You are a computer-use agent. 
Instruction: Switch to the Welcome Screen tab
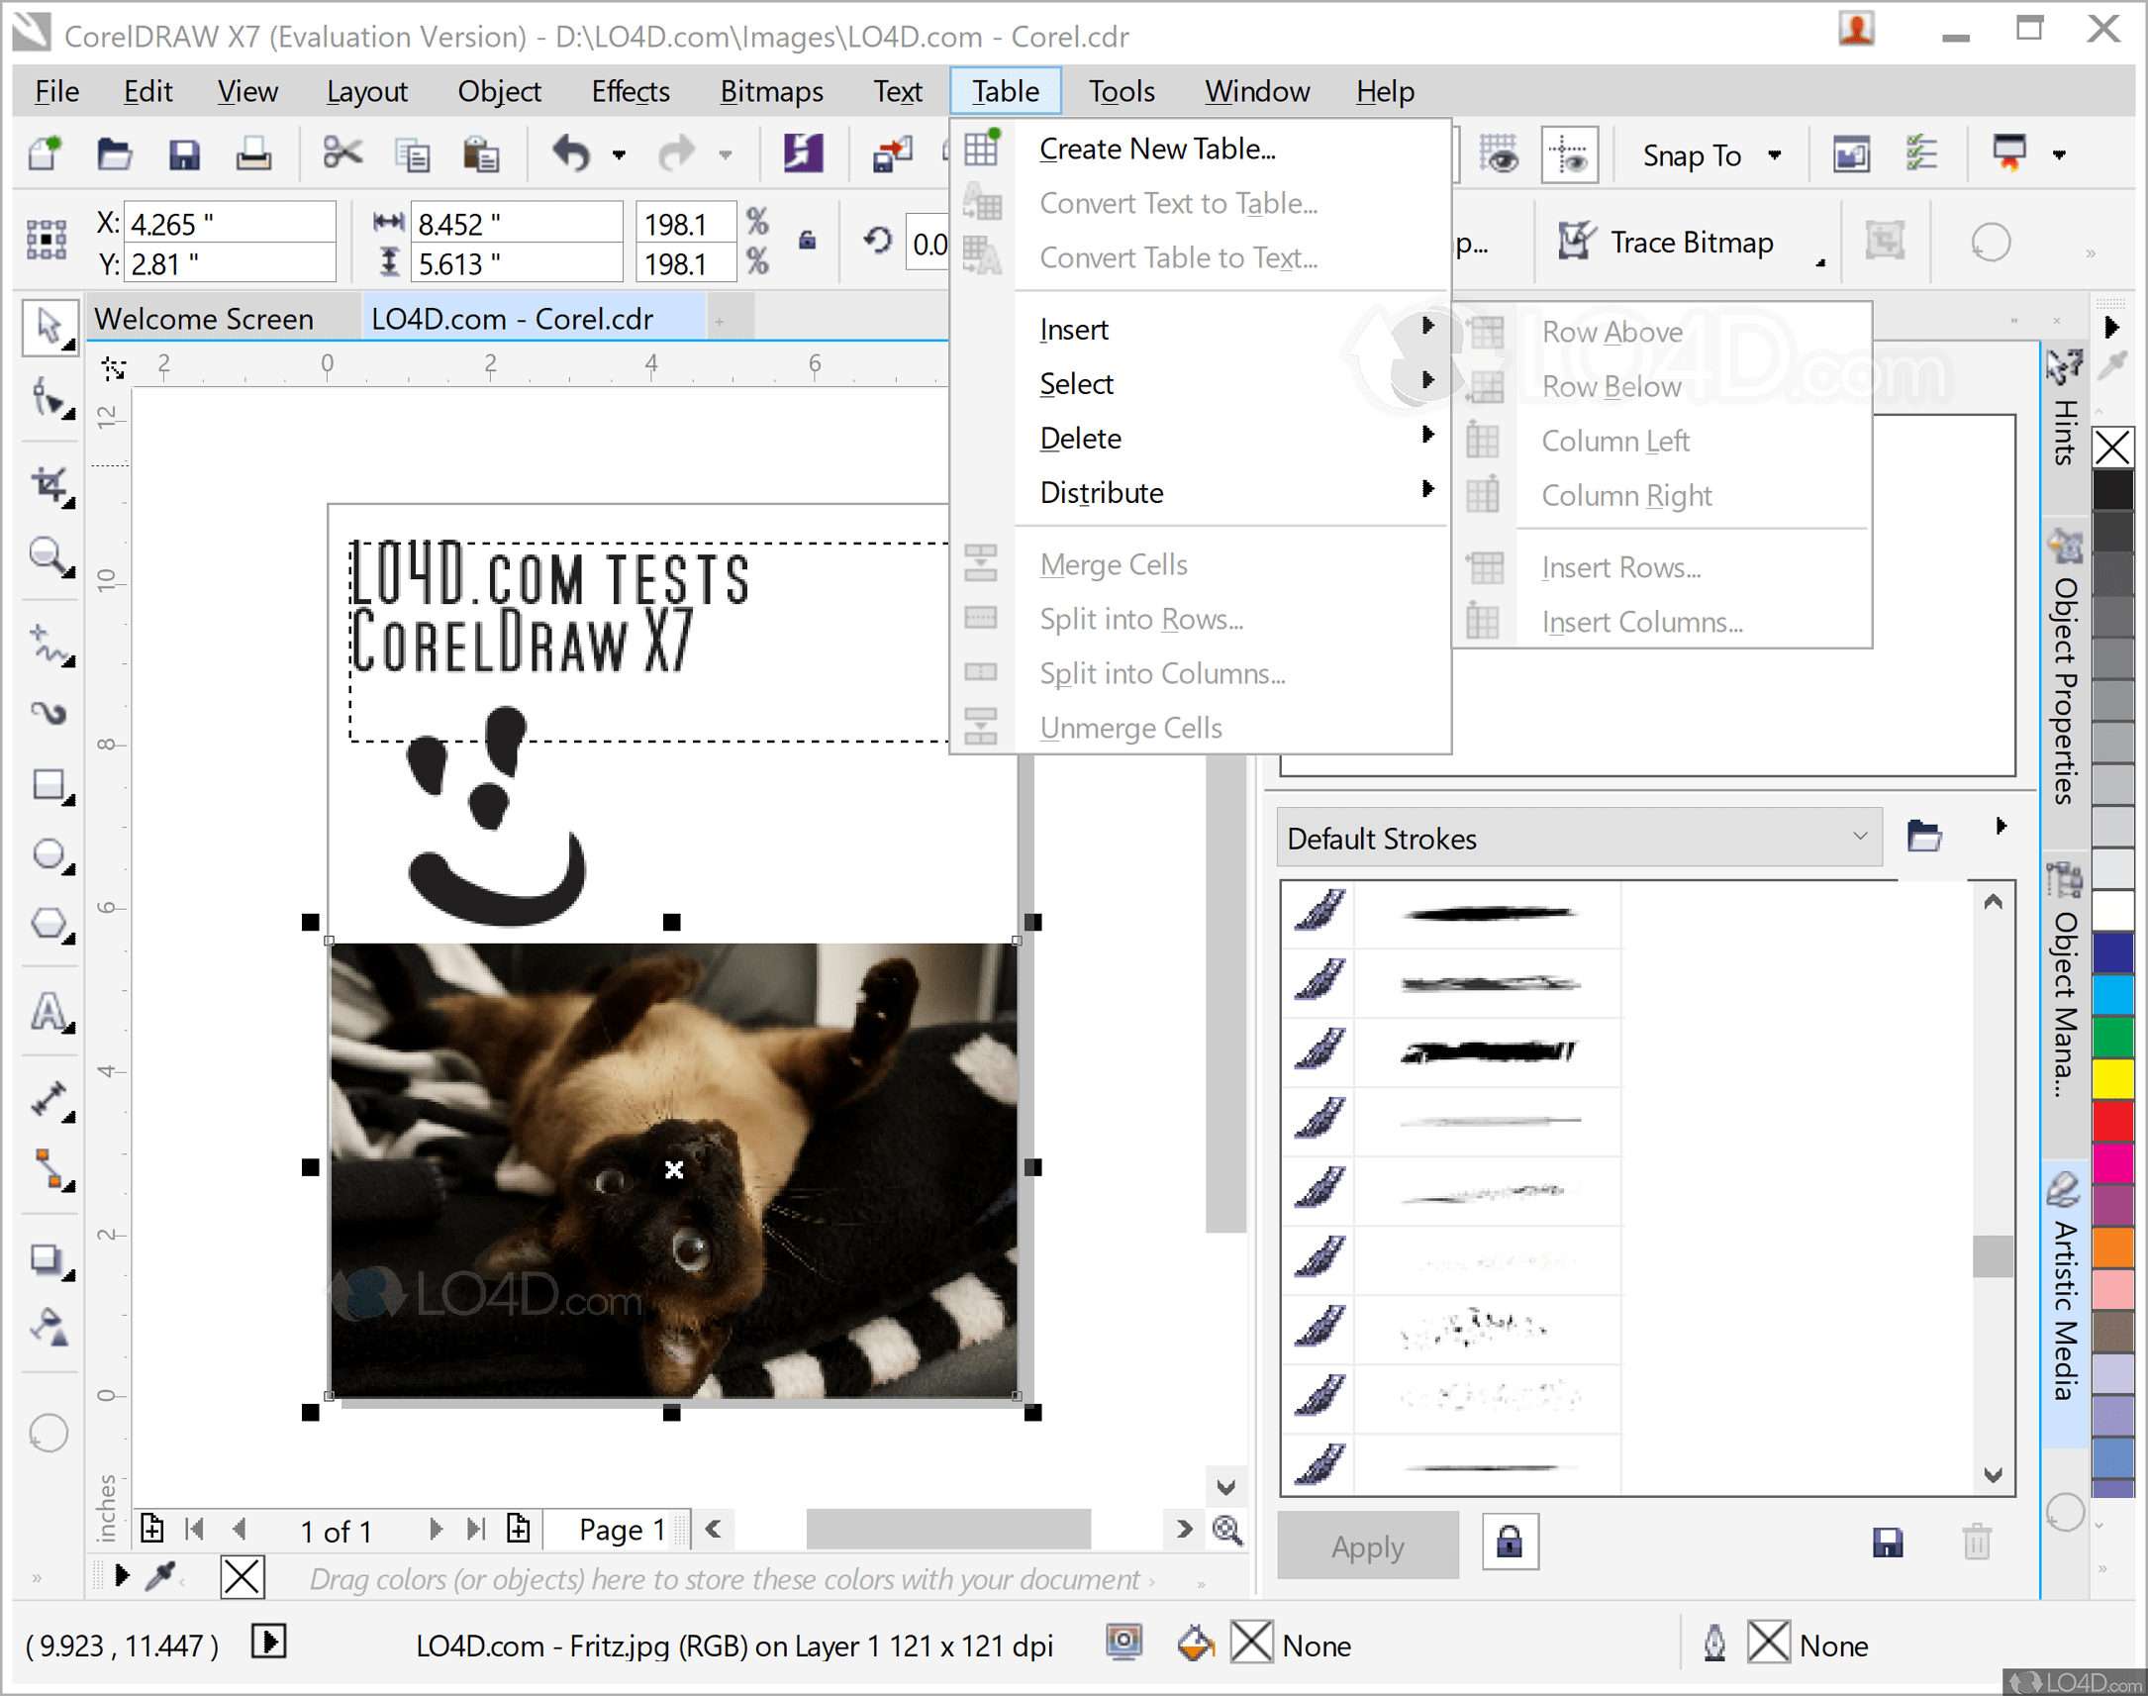click(x=204, y=318)
